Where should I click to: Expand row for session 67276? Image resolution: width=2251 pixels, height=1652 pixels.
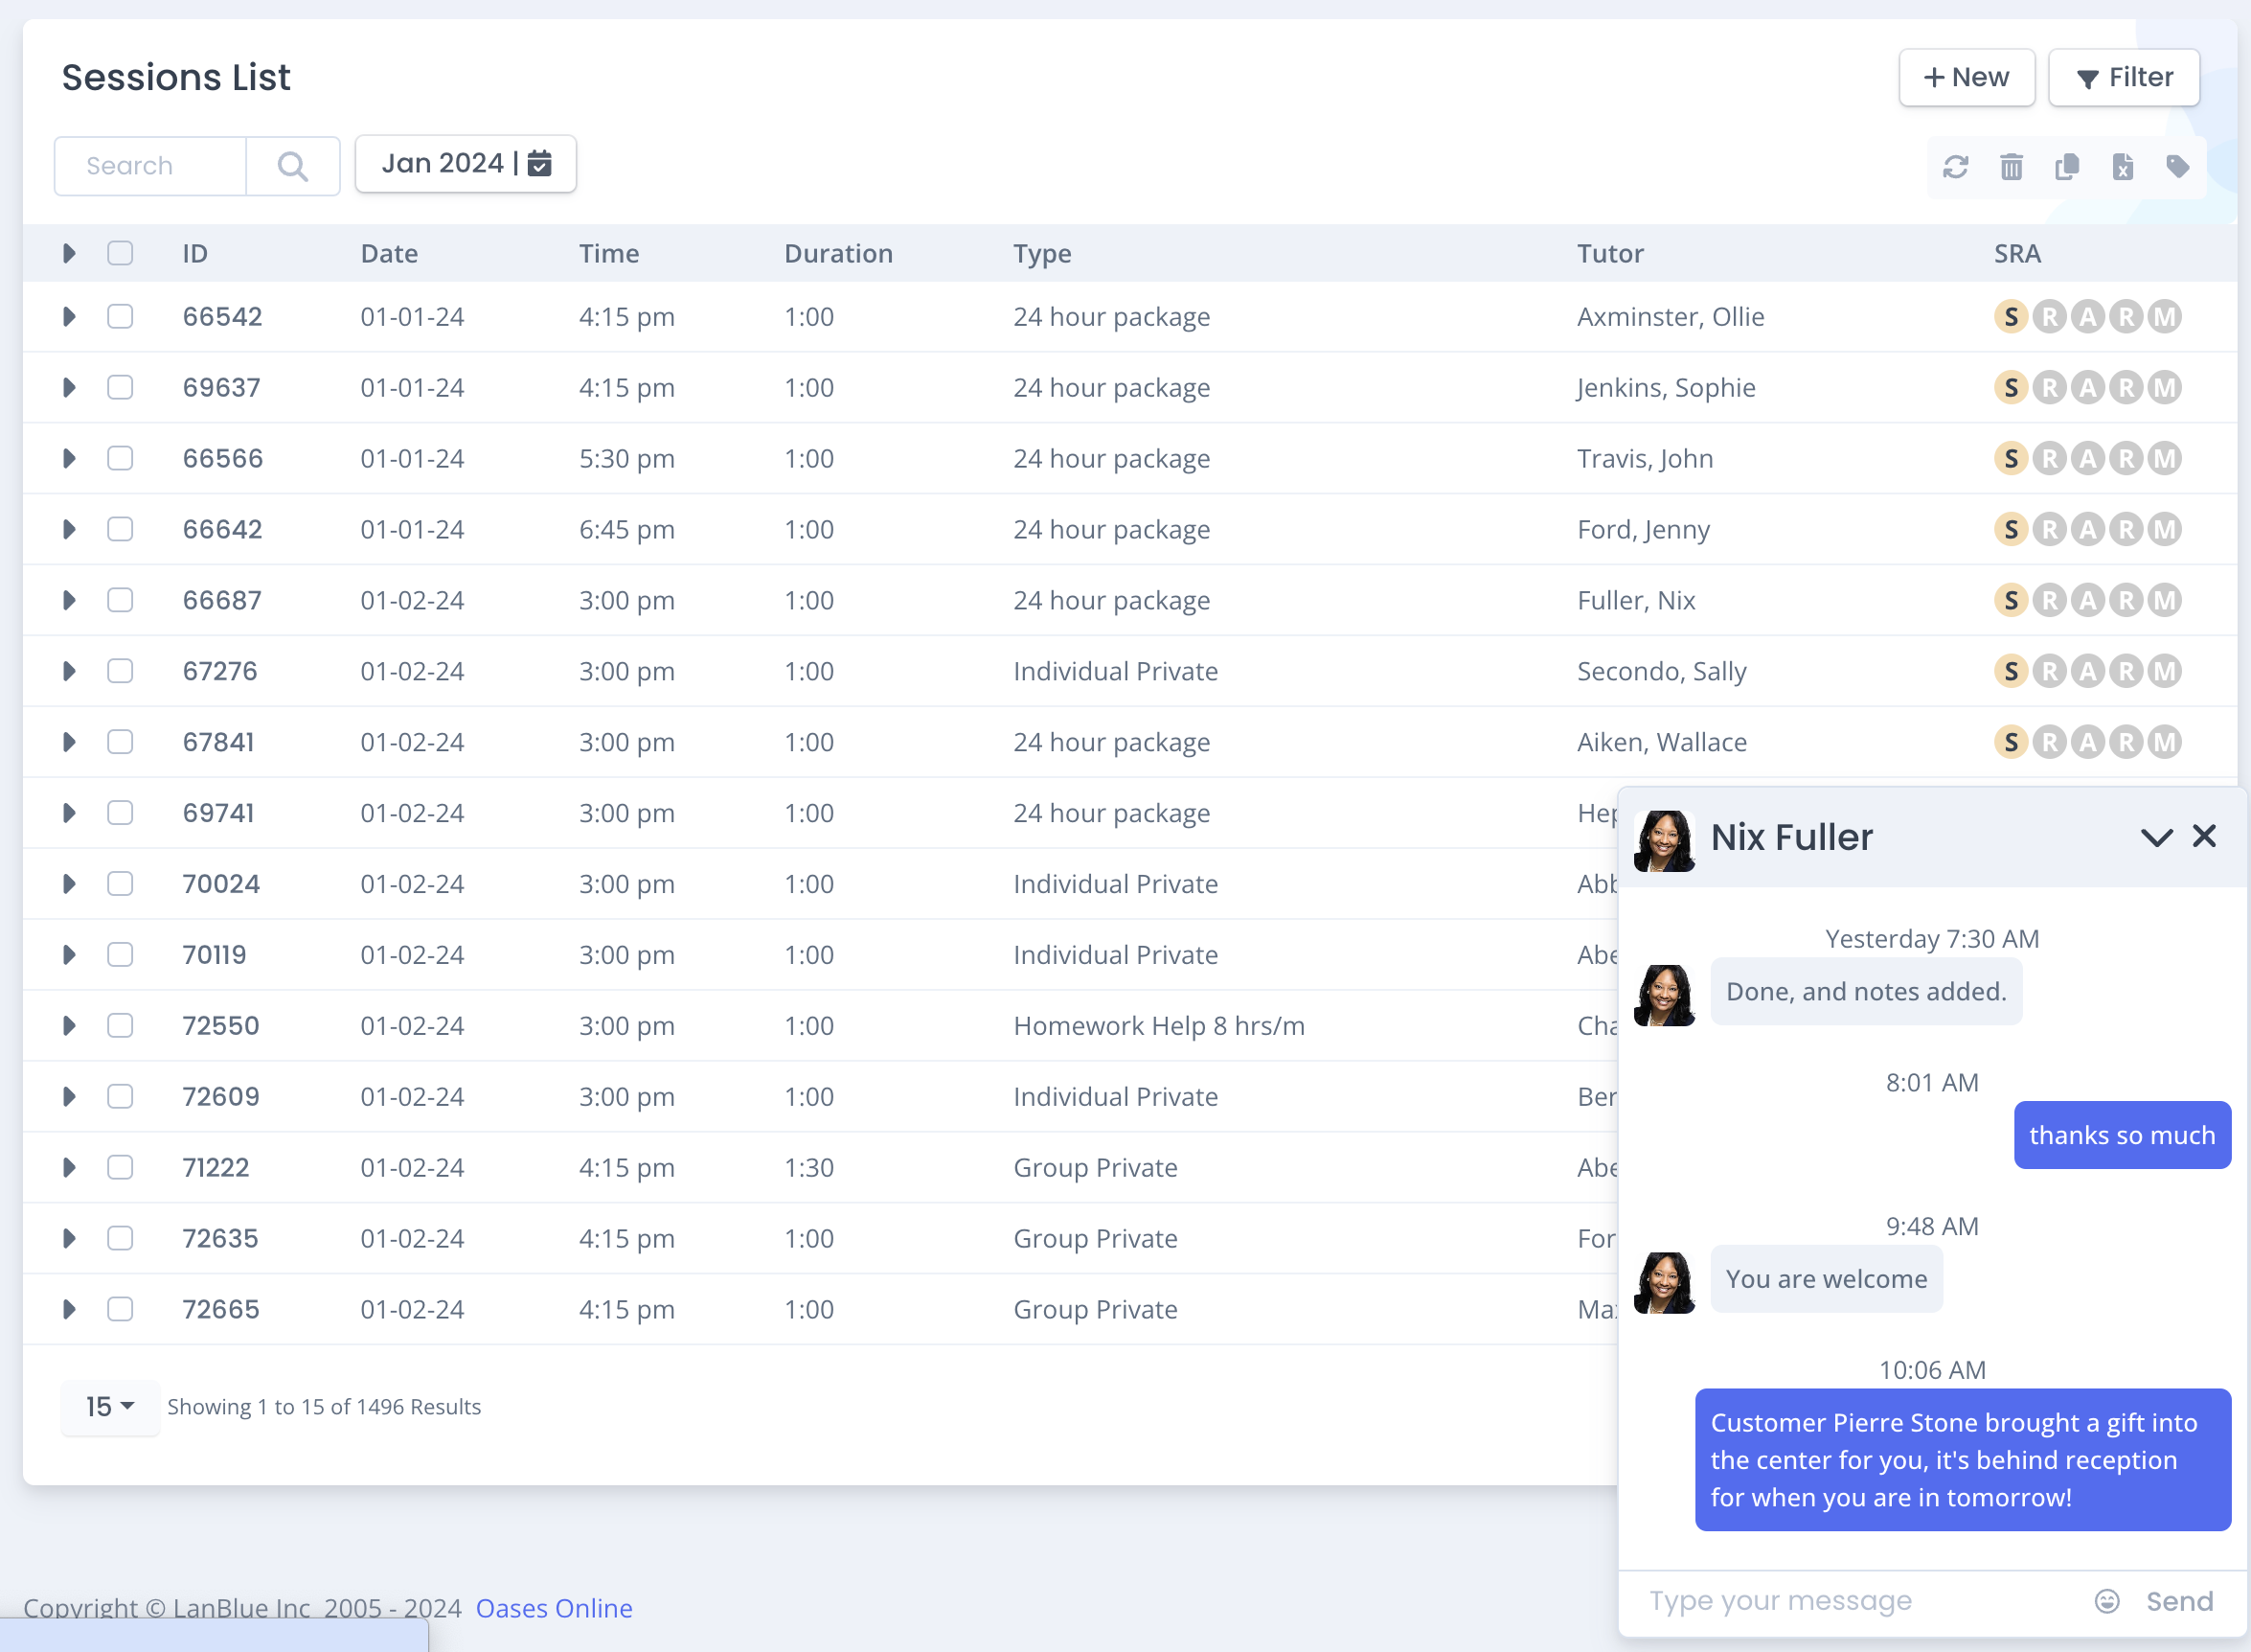click(69, 672)
